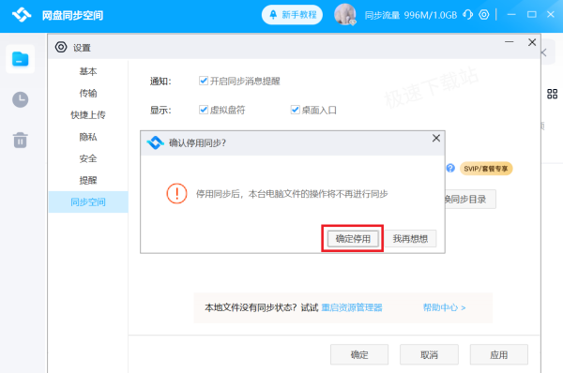Open the 新手教程 tutorial button
This screenshot has height=373, width=563.
point(292,15)
